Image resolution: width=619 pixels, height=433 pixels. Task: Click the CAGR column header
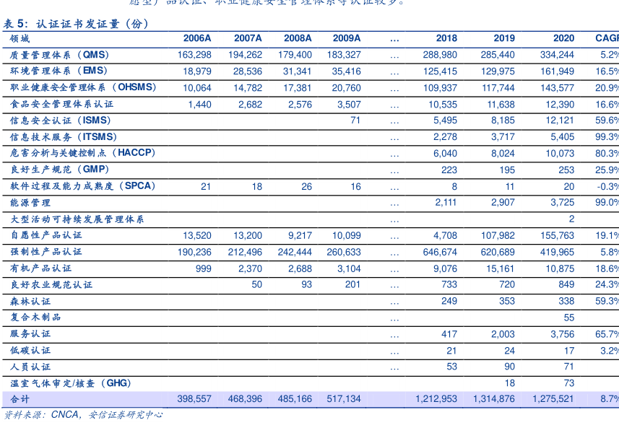(607, 38)
